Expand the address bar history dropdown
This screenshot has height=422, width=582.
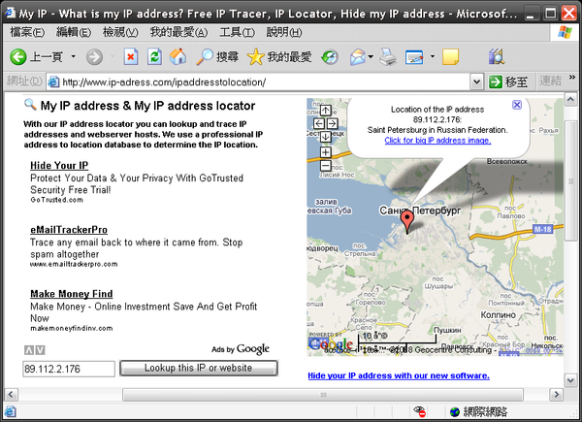pyautogui.click(x=476, y=81)
